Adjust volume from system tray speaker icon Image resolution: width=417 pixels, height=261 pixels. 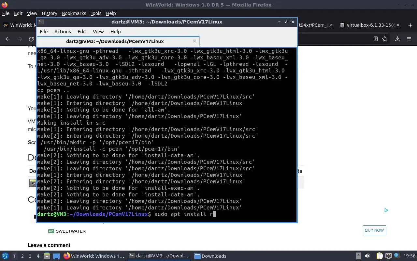[367, 256]
